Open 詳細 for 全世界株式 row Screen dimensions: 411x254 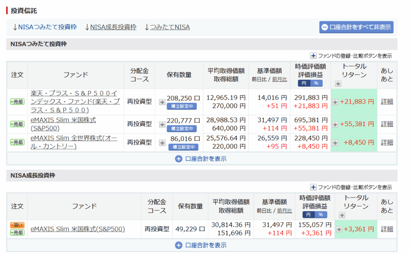coord(387,142)
